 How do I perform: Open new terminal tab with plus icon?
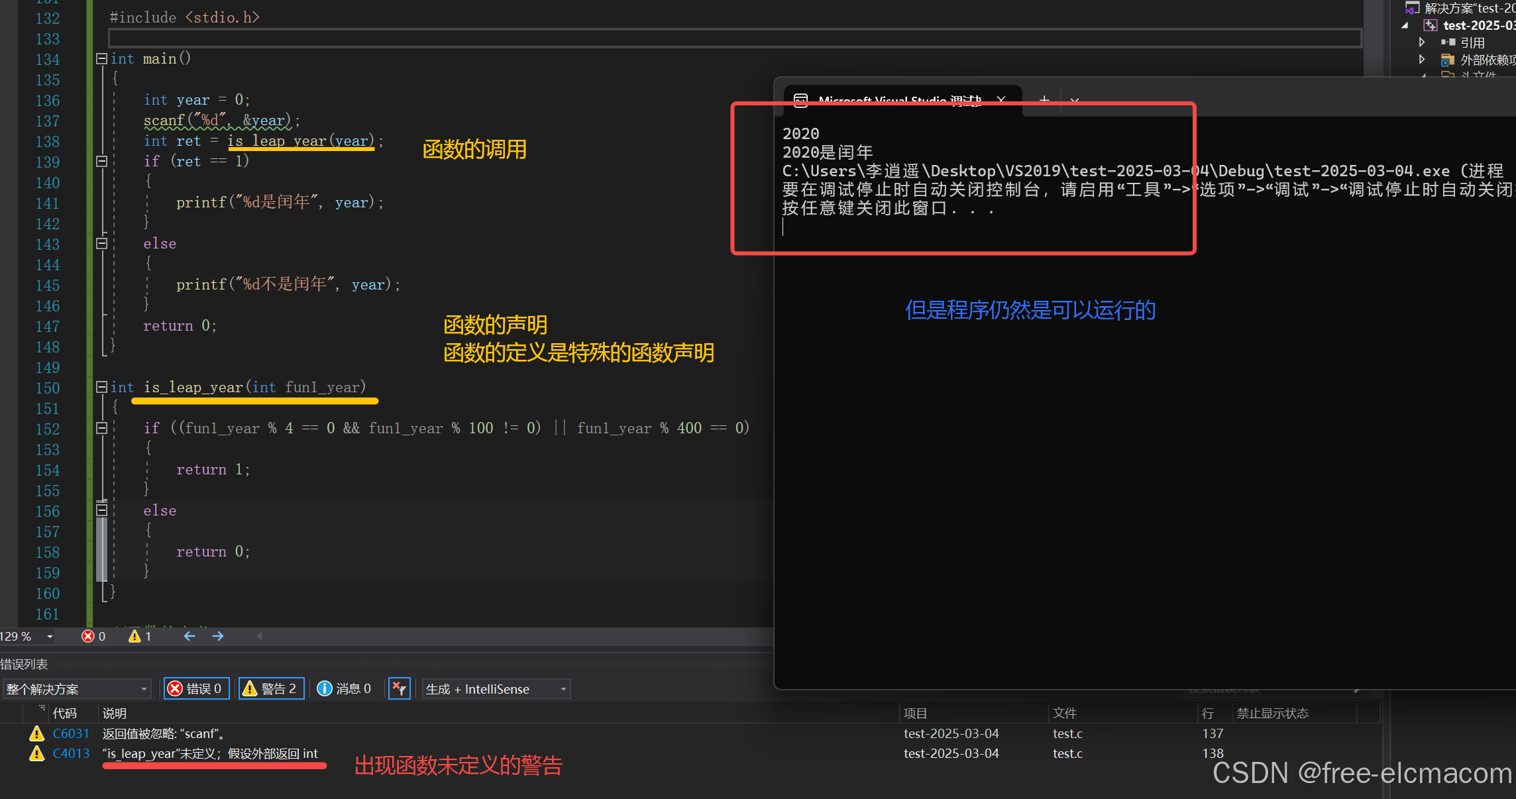coord(1044,100)
